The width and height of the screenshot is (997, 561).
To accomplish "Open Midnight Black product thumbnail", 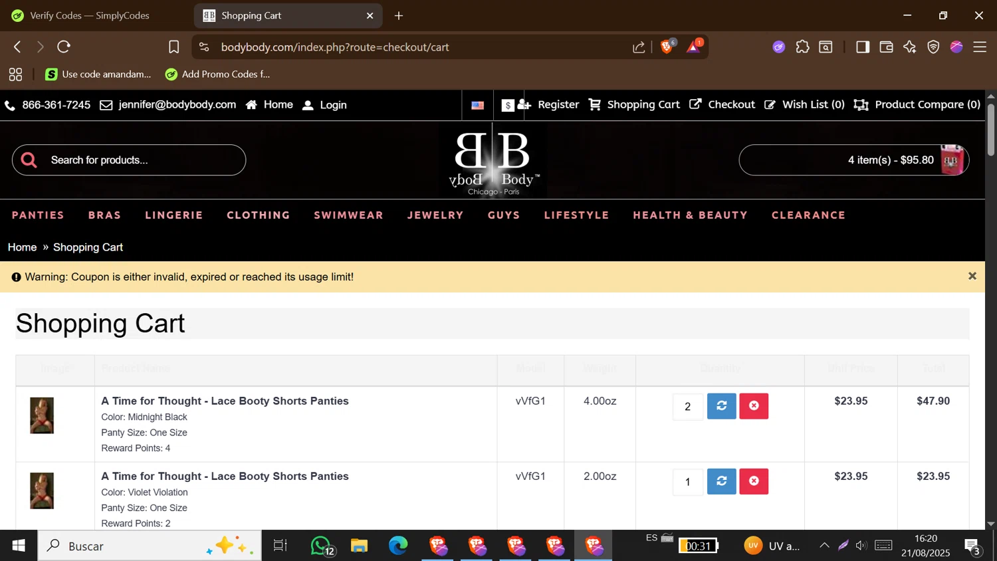I will coord(42,415).
